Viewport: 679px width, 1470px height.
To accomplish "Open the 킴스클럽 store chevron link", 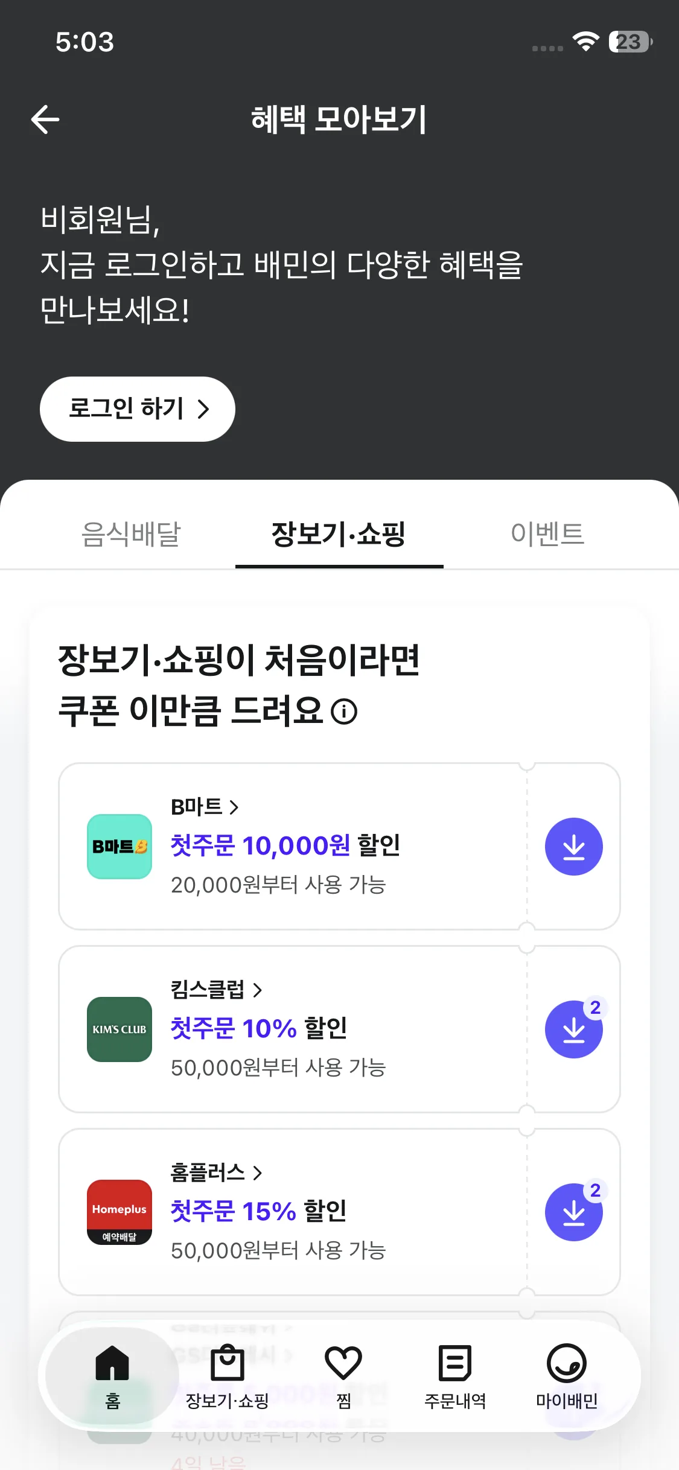I will (216, 990).
